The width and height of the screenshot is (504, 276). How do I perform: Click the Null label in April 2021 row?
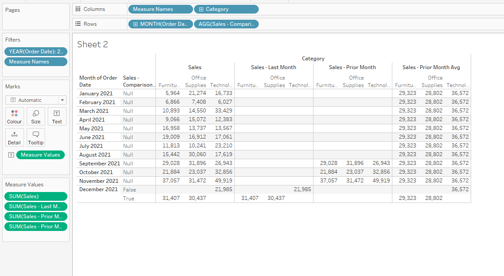pyautogui.click(x=128, y=120)
